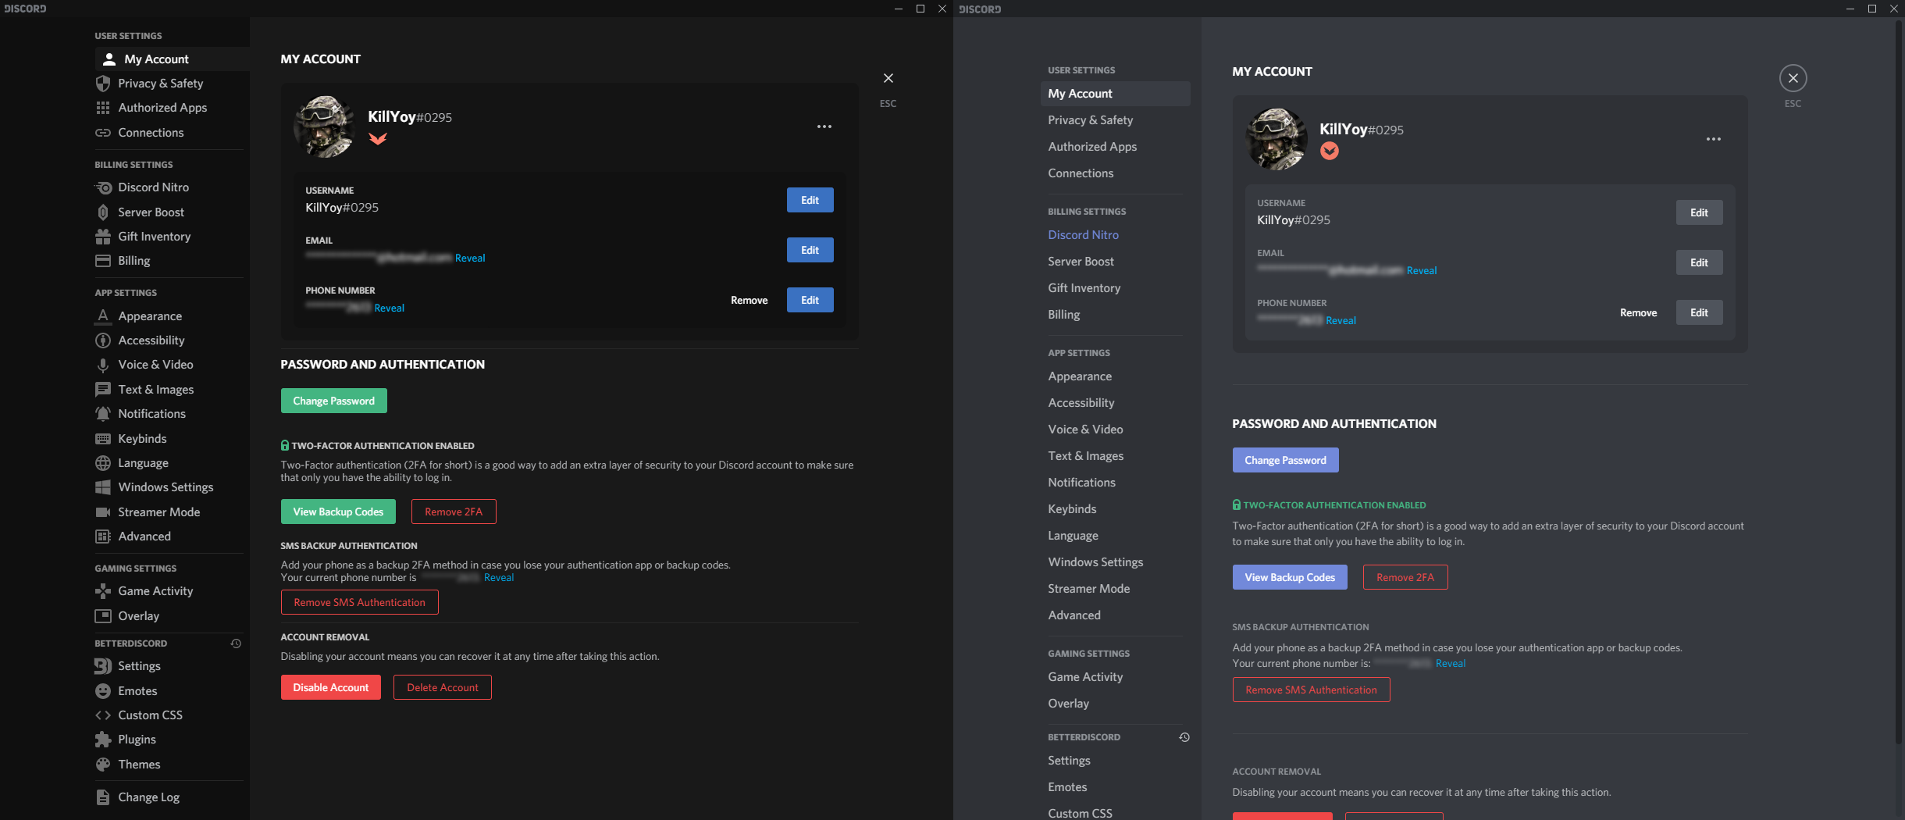The height and width of the screenshot is (820, 1905).
Task: Click Notifications bell icon in left window
Action: tap(103, 414)
